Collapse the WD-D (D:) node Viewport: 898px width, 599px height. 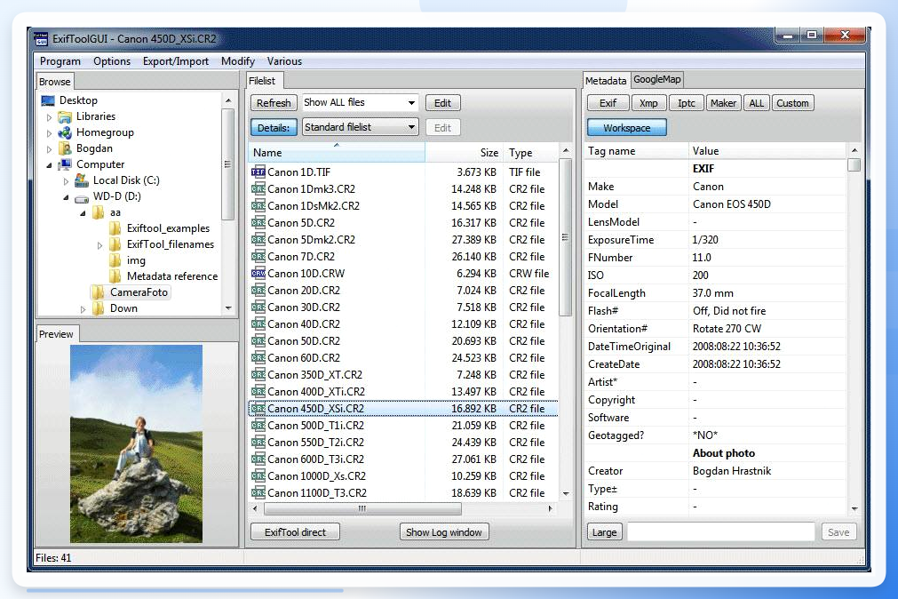pyautogui.click(x=66, y=197)
